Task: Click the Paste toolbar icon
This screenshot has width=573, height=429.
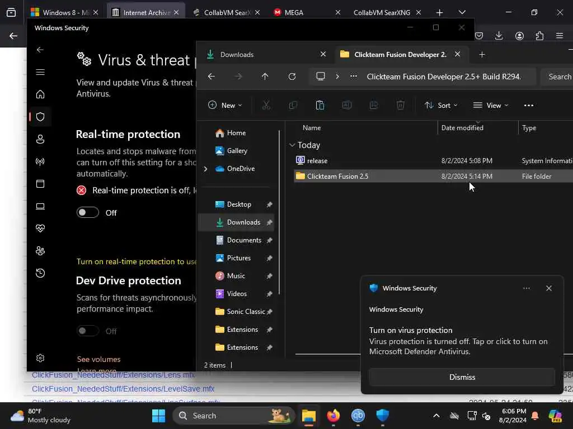Action: [x=320, y=106]
